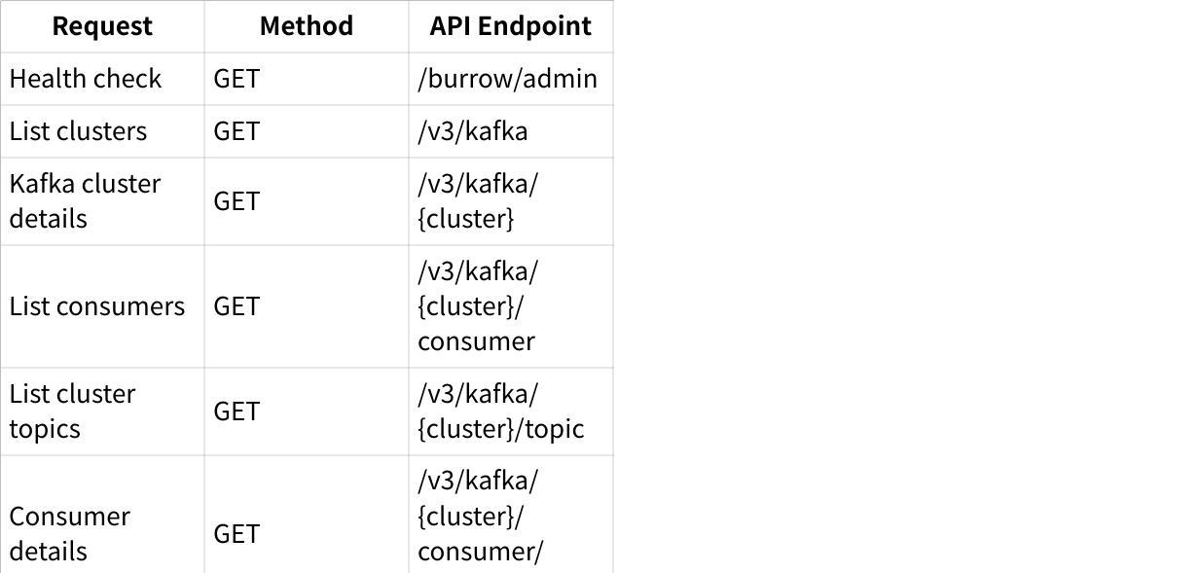Click the Consumer details request cell
Image resolution: width=1200 pixels, height=573 pixels.
[69, 533]
